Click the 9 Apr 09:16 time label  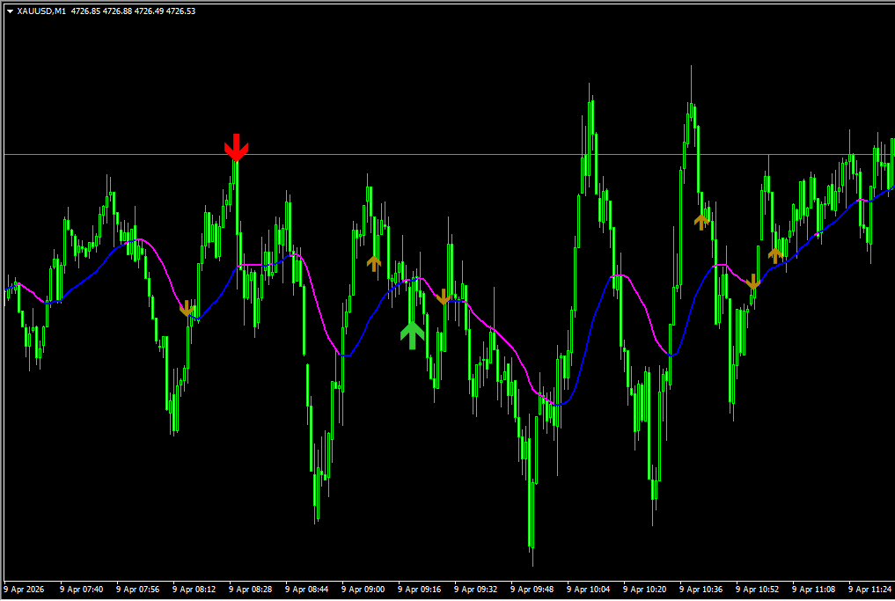tap(420, 589)
